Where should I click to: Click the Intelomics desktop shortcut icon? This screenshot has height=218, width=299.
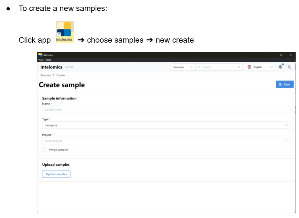(65, 32)
